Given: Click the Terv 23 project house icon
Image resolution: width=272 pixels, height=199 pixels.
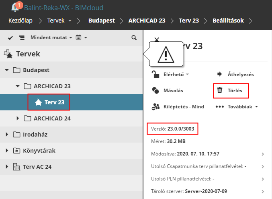Looking at the screenshot, I should (x=38, y=102).
